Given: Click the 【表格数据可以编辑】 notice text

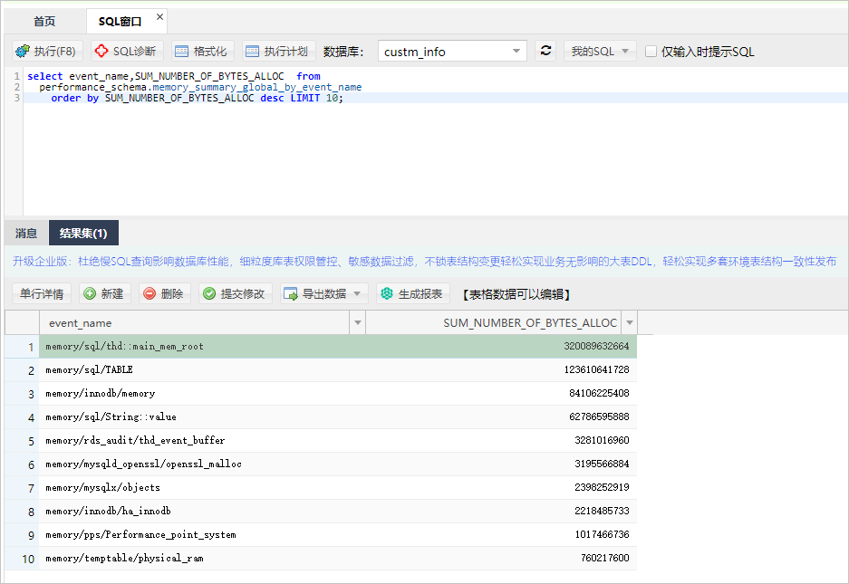Looking at the screenshot, I should click(x=516, y=294).
